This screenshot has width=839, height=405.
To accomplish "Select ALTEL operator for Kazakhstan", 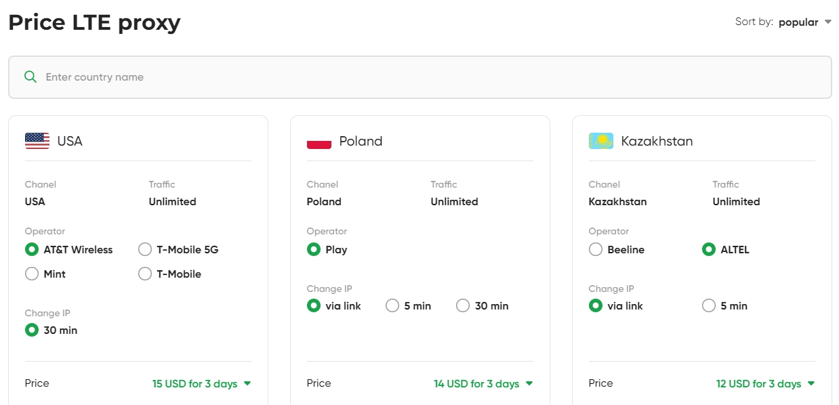I will (726, 249).
